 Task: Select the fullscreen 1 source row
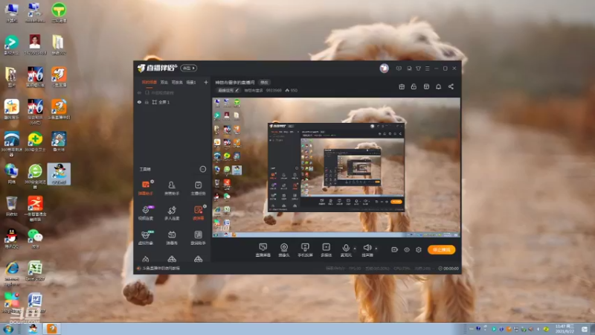[173, 102]
